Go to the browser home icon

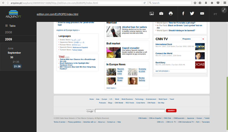click(x=212, y=3)
